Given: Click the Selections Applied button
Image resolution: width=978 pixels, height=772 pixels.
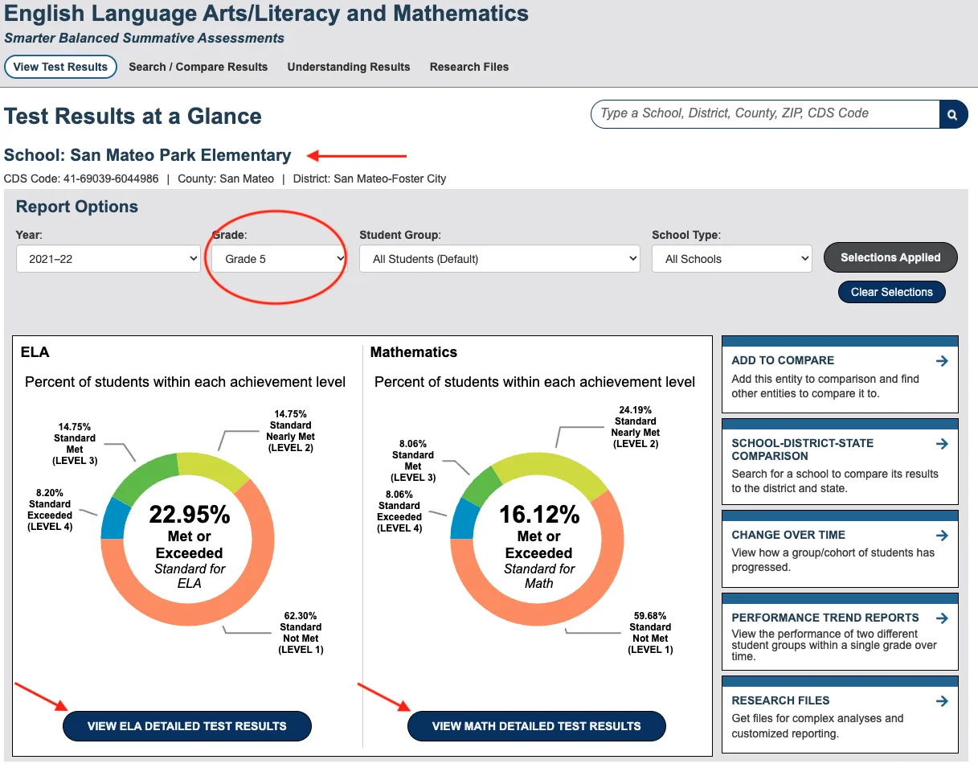Looking at the screenshot, I should pyautogui.click(x=890, y=257).
